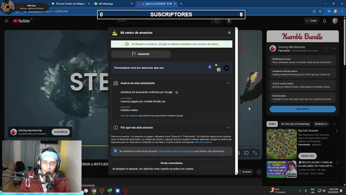Select De Vivo por el Streaming chip

point(295,124)
